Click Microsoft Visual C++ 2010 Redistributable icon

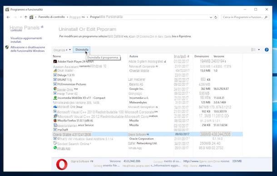pyautogui.click(x=55, y=112)
